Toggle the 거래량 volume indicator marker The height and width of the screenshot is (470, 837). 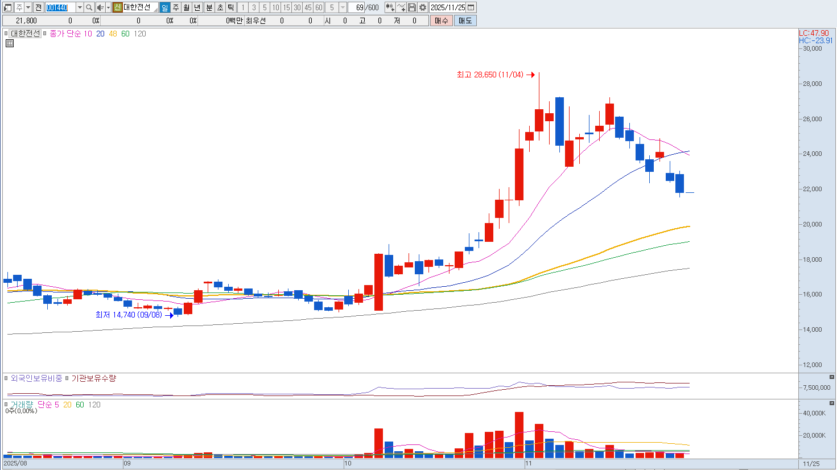pyautogui.click(x=7, y=405)
